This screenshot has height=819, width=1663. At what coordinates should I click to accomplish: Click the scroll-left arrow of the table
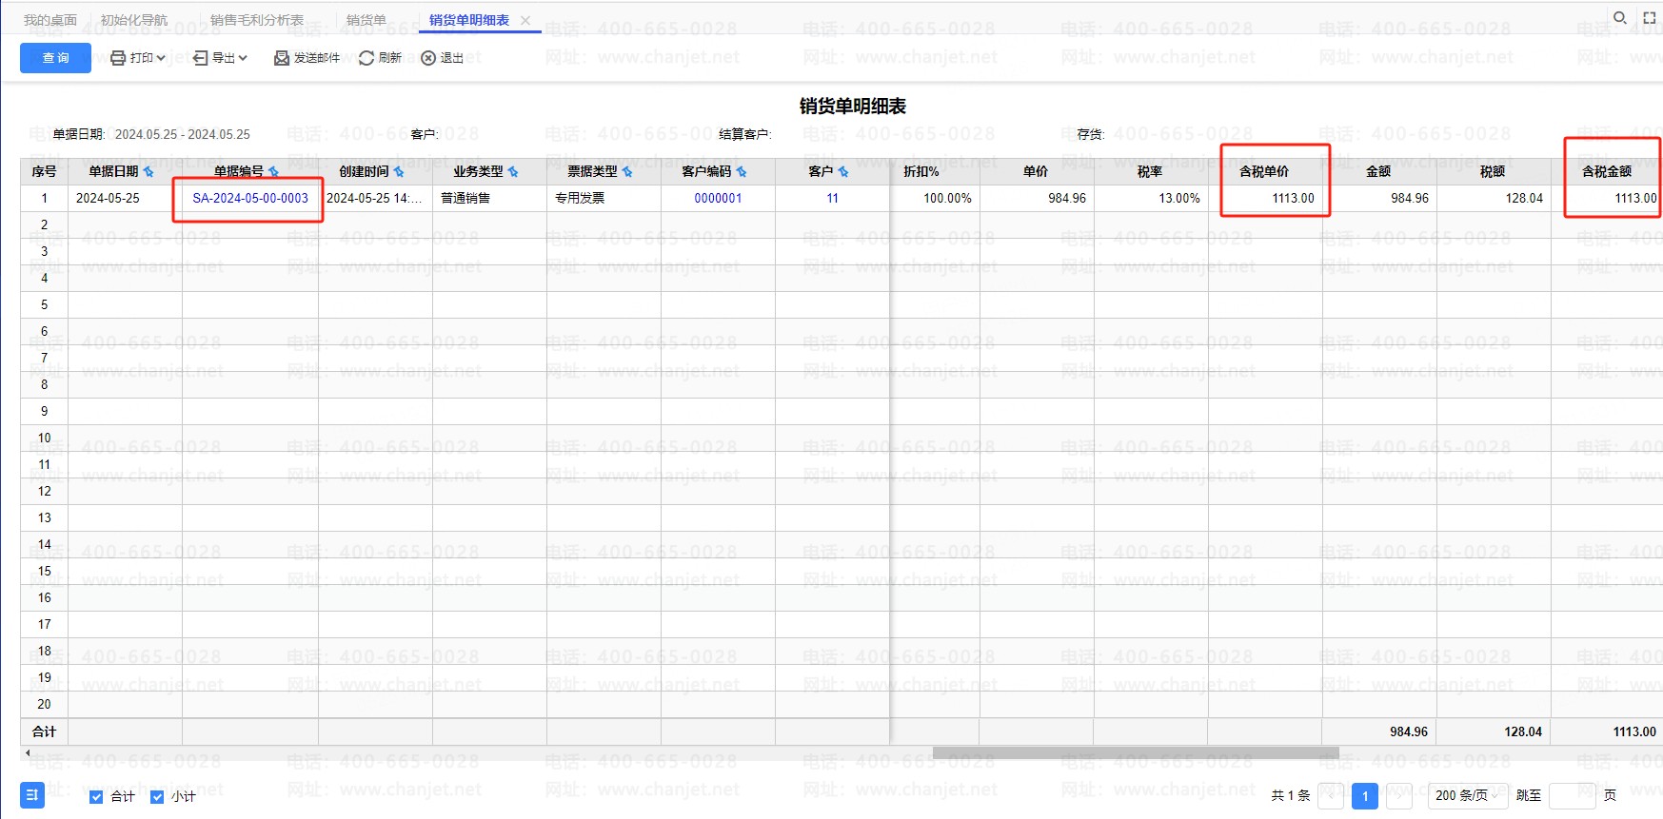click(x=28, y=753)
